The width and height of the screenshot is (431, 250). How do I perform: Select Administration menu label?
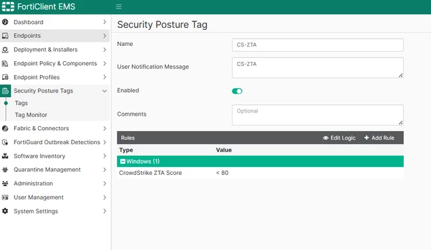pos(33,184)
